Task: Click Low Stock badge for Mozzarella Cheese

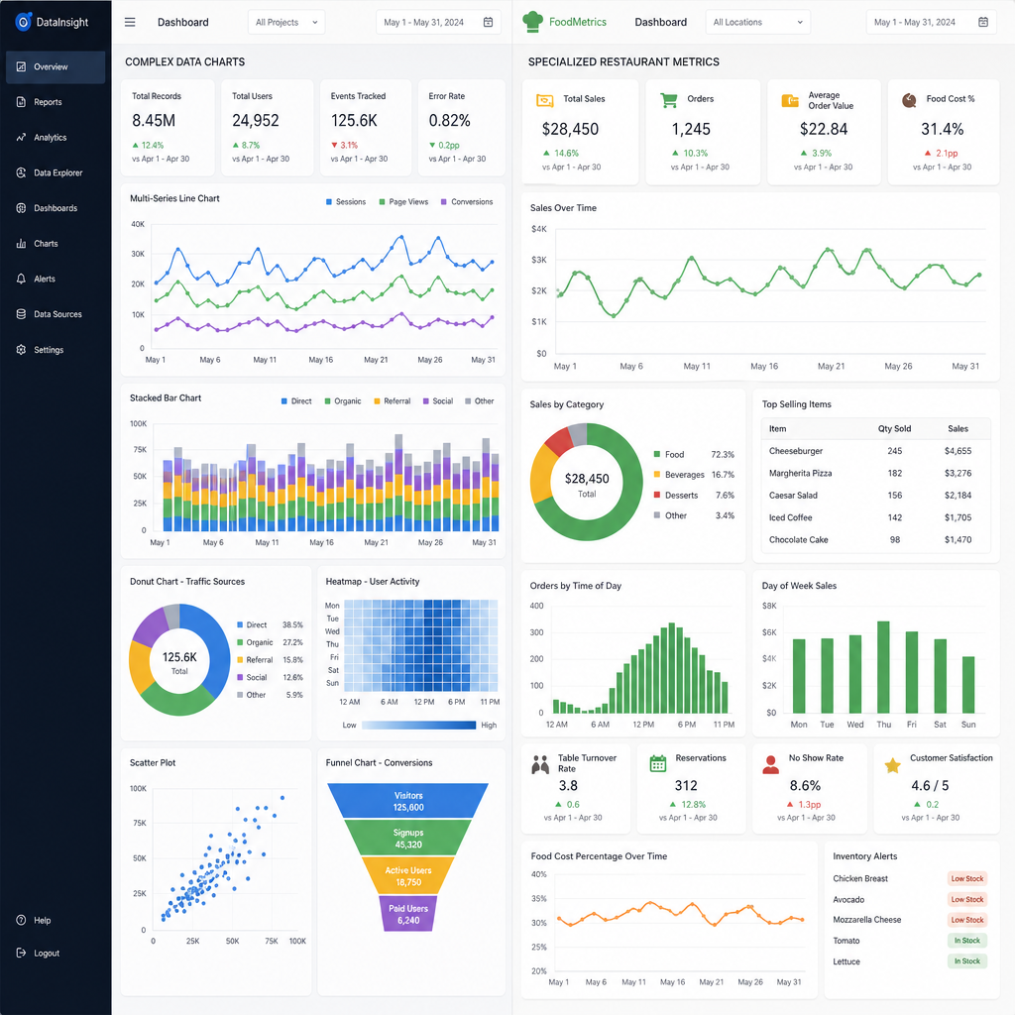Action: click(966, 920)
